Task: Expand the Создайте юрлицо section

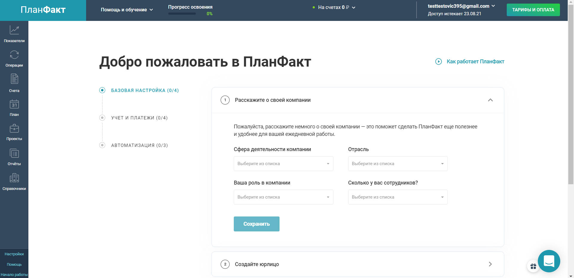Action: pos(490,264)
